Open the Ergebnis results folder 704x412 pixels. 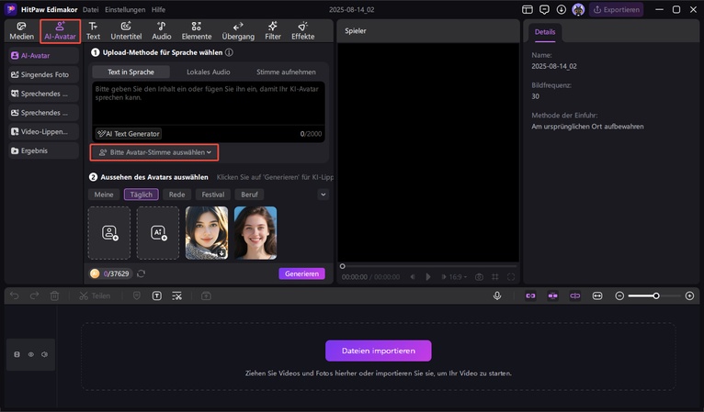point(43,150)
